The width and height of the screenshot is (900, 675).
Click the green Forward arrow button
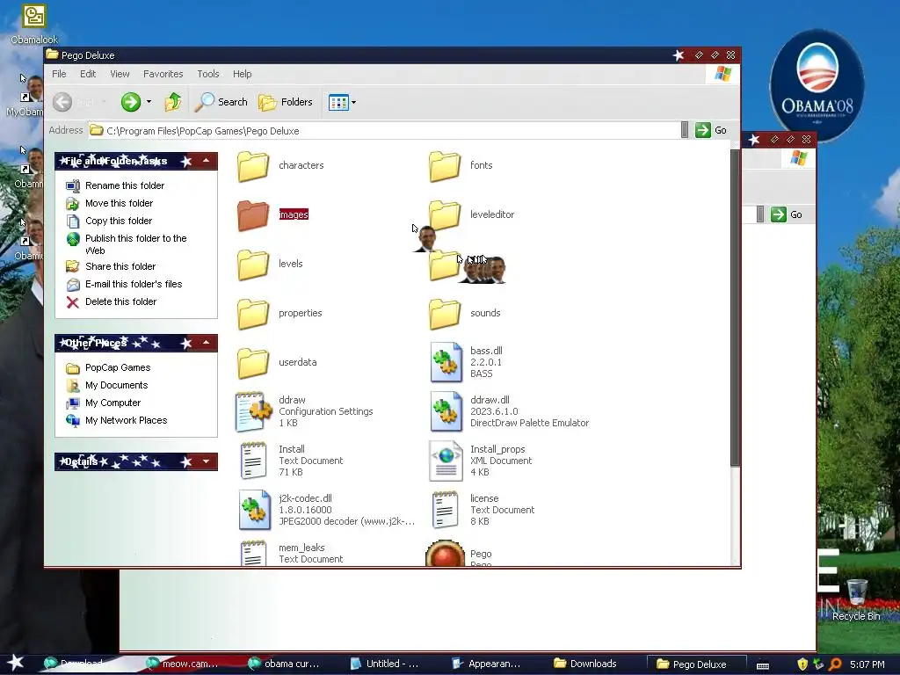tap(131, 102)
